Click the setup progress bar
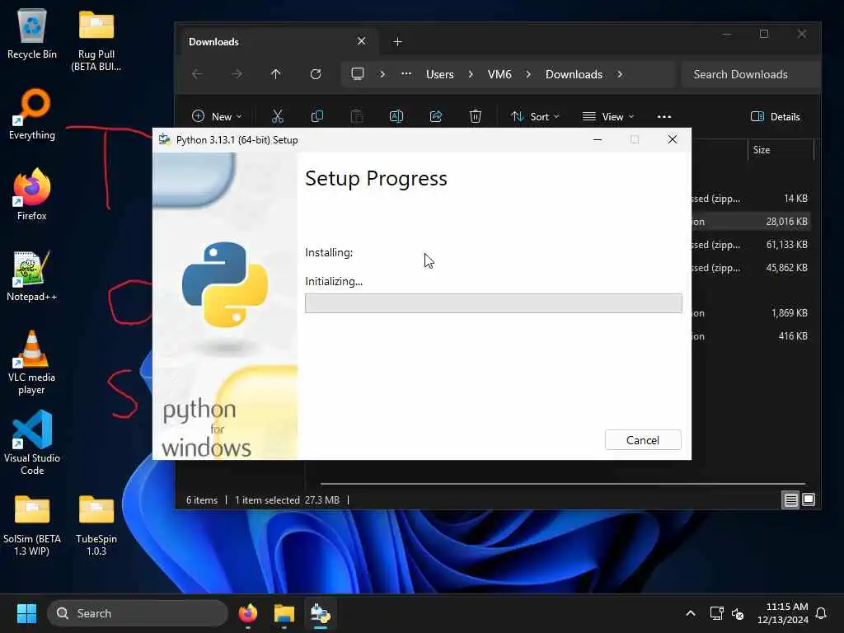The height and width of the screenshot is (633, 844). pyautogui.click(x=493, y=303)
